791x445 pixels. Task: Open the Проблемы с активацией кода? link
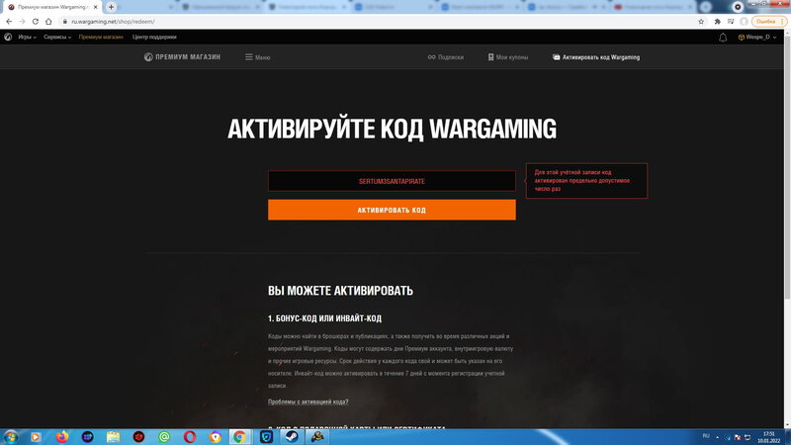(308, 401)
